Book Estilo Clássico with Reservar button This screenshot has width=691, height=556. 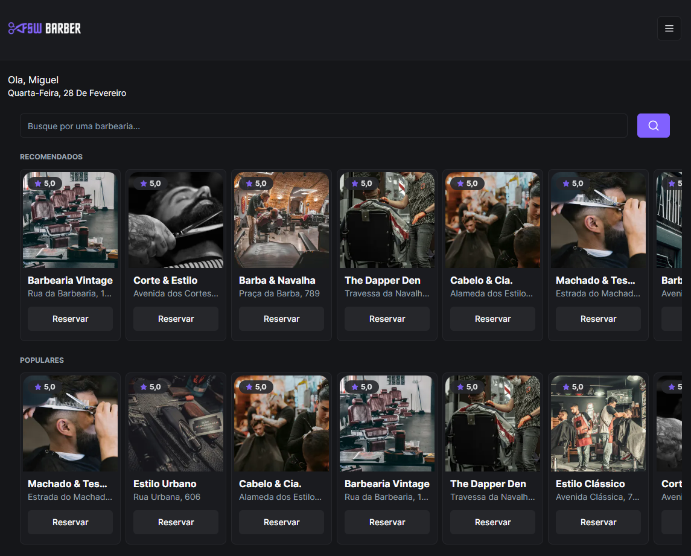[x=598, y=522]
